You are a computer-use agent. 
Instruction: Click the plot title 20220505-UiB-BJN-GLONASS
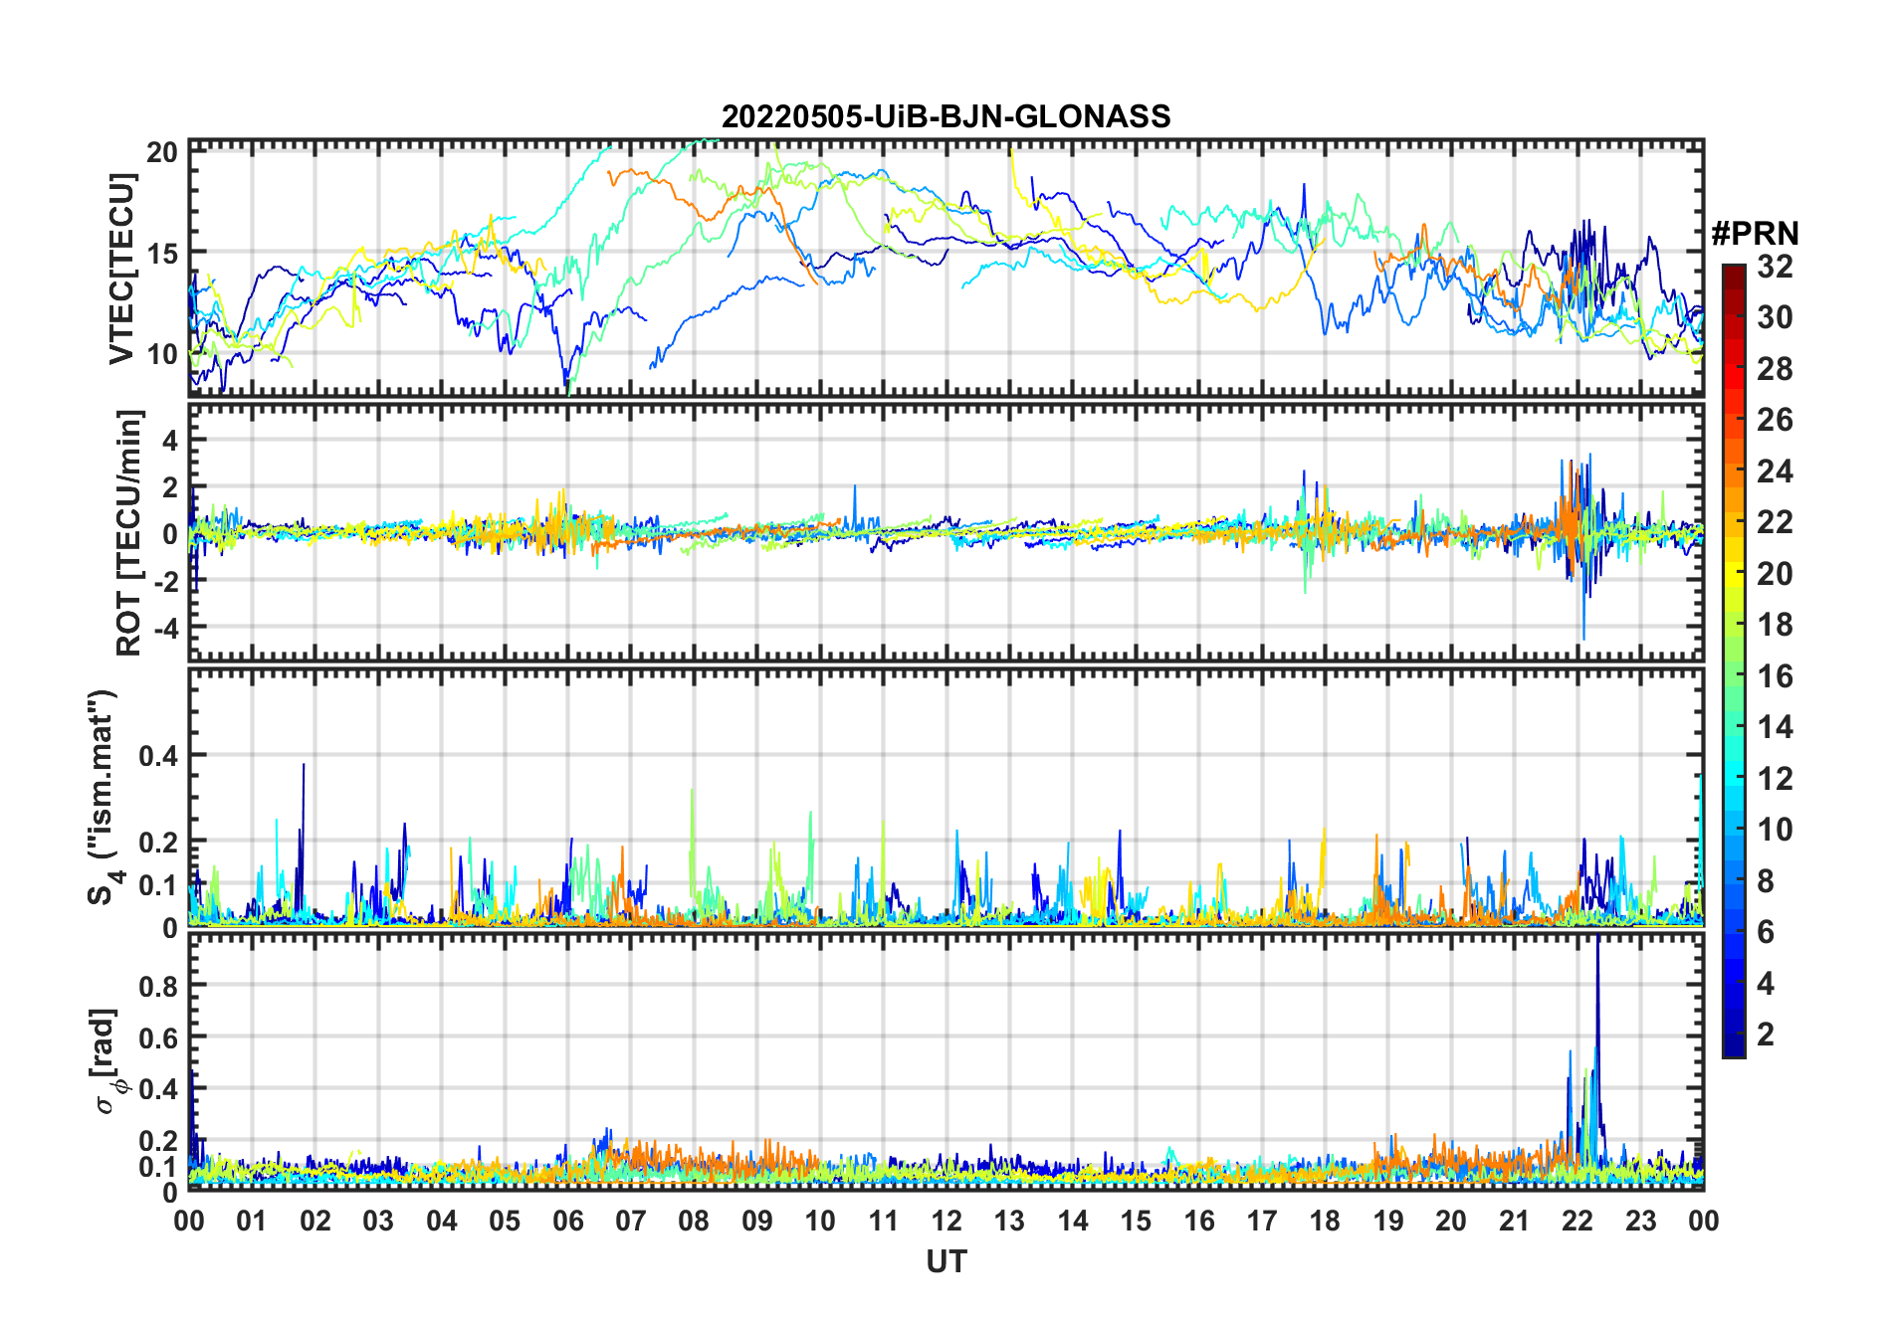pos(946,117)
